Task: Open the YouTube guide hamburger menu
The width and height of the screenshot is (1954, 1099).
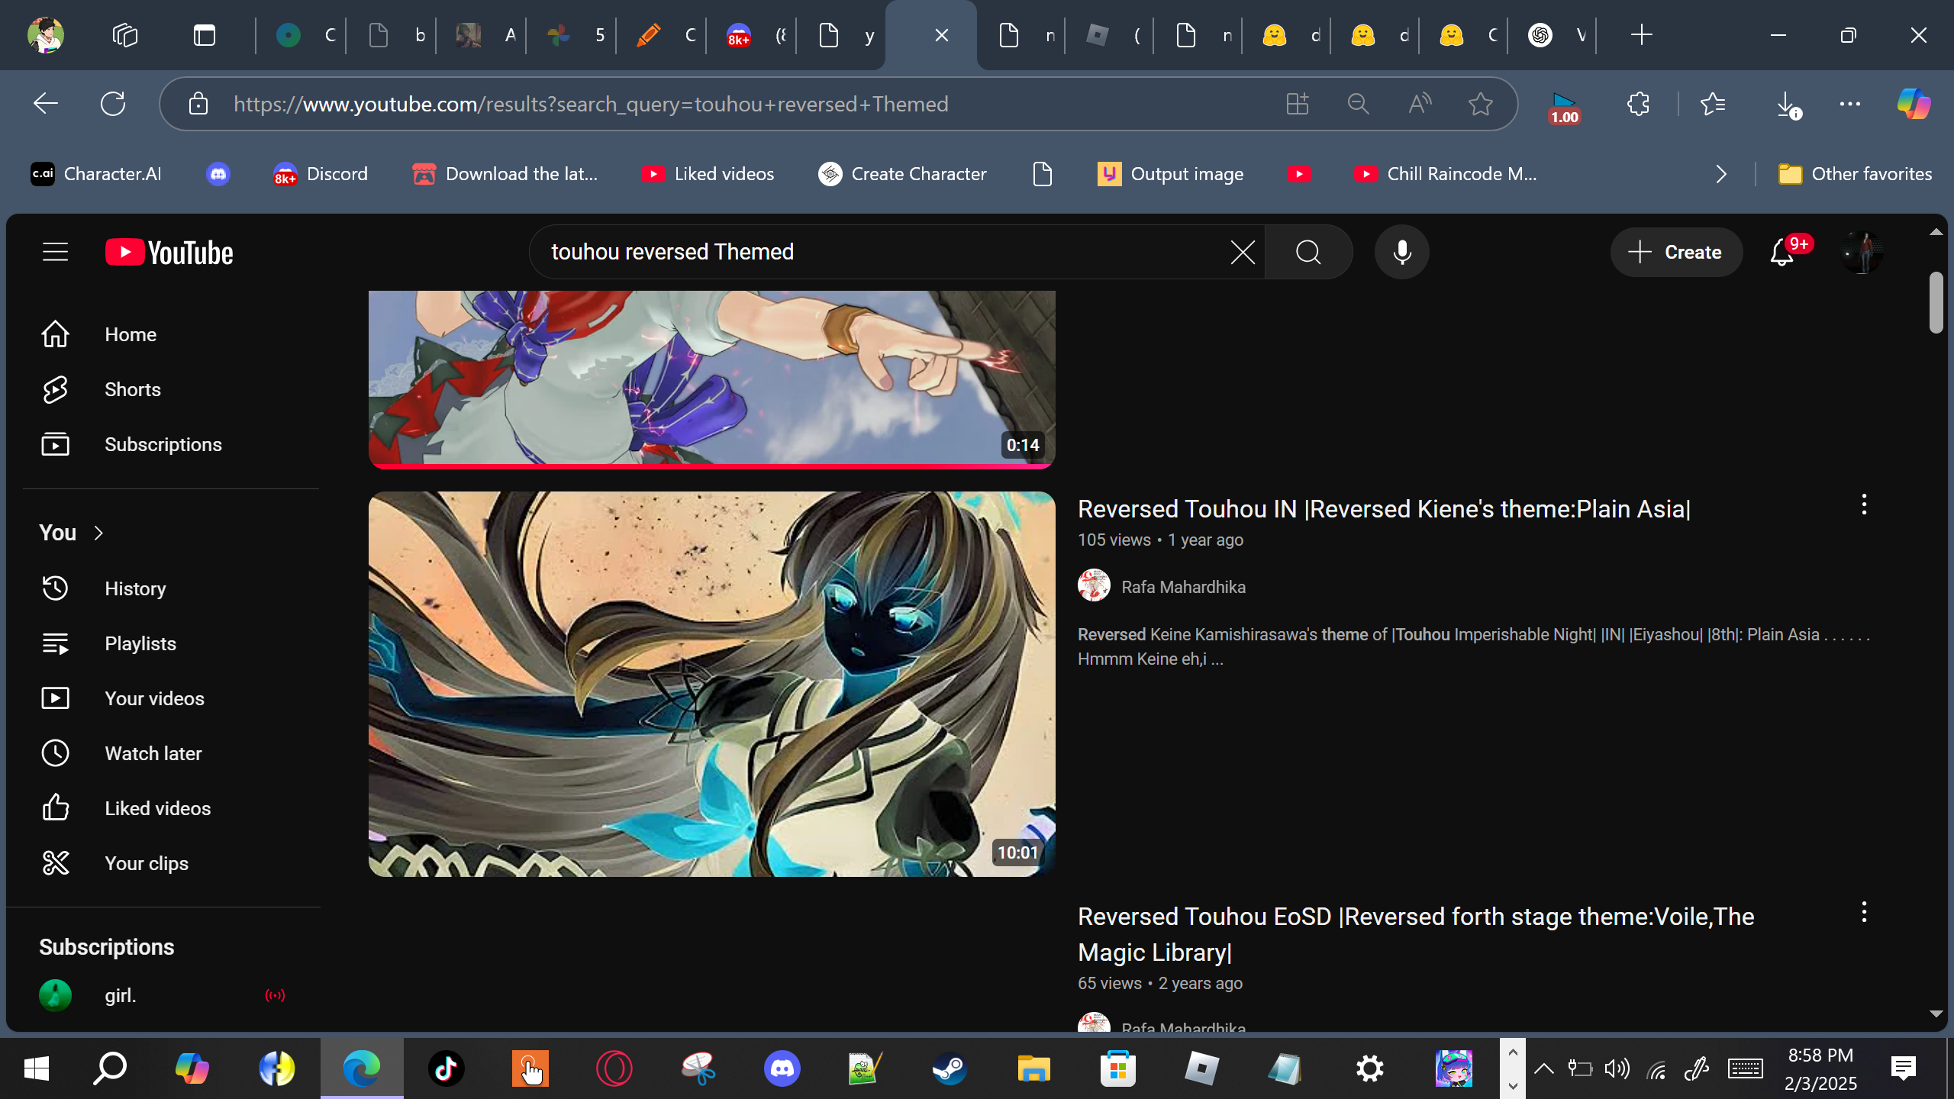Action: (x=55, y=252)
